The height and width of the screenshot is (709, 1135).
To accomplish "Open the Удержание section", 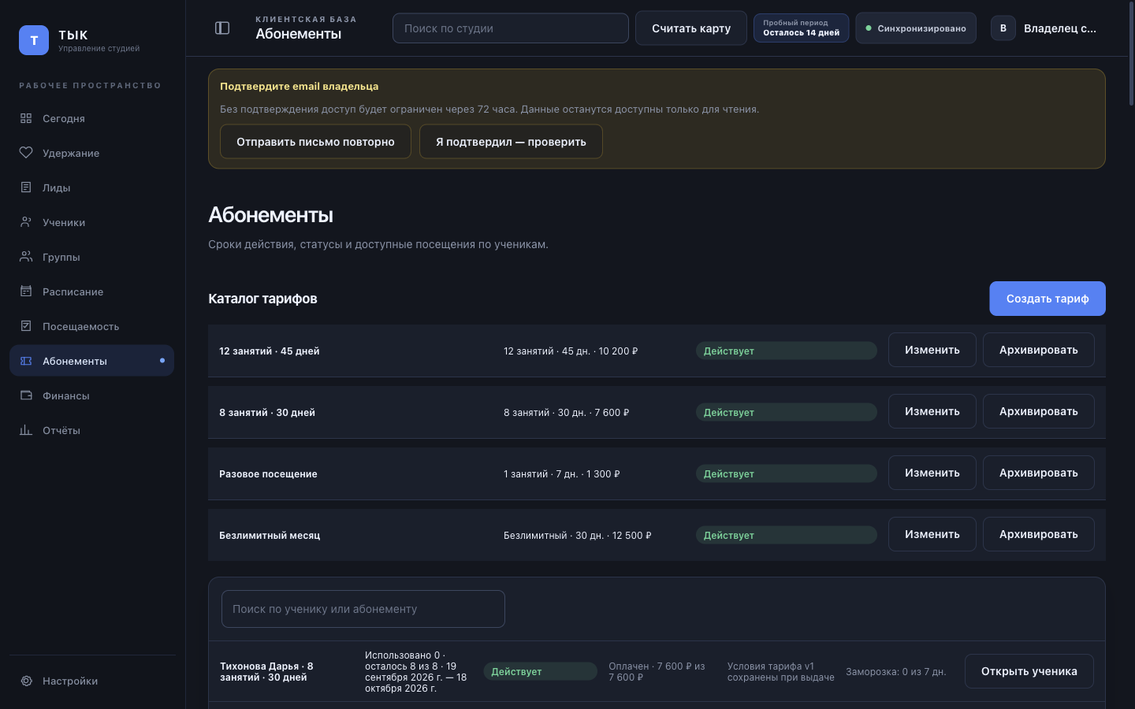I will tap(91, 153).
